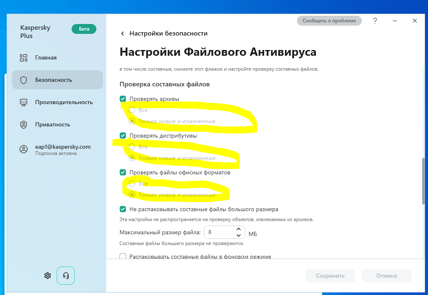Click the Приватность privacy shield icon

pyautogui.click(x=24, y=125)
